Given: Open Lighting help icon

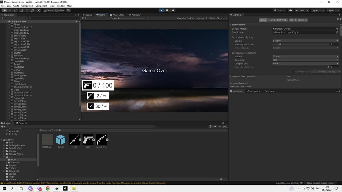Looking at the screenshot, I should click(x=337, y=19).
